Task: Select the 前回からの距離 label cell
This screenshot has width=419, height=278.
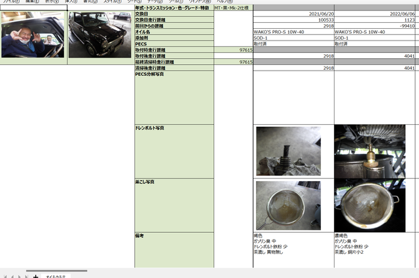Action: (x=174, y=26)
